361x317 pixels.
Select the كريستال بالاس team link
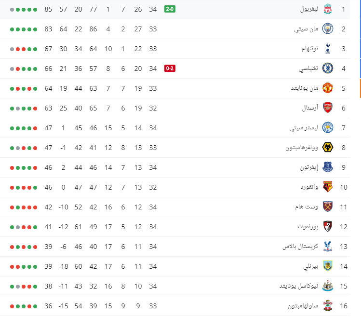(x=300, y=247)
